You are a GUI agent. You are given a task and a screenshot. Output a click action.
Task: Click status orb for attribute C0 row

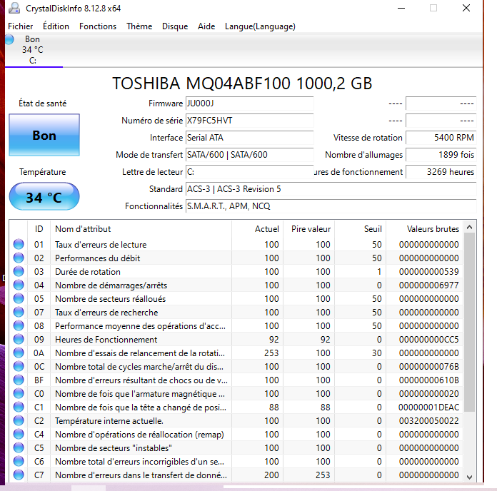click(19, 393)
